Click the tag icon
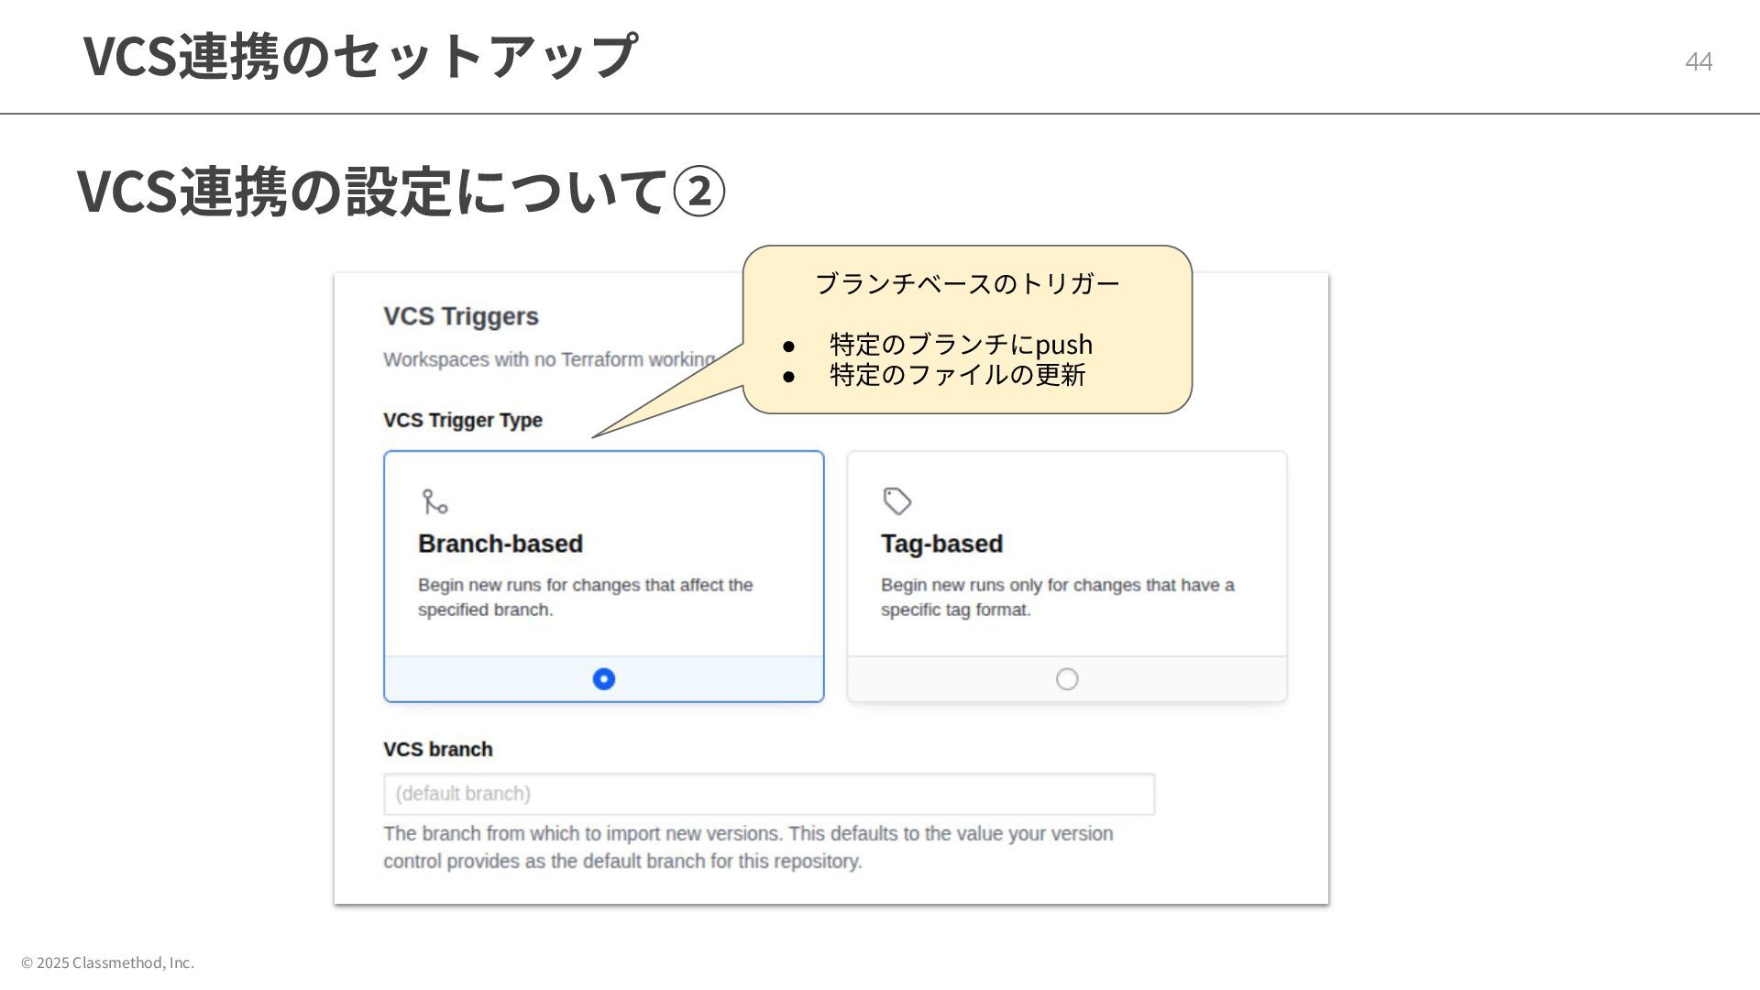 [x=896, y=501]
